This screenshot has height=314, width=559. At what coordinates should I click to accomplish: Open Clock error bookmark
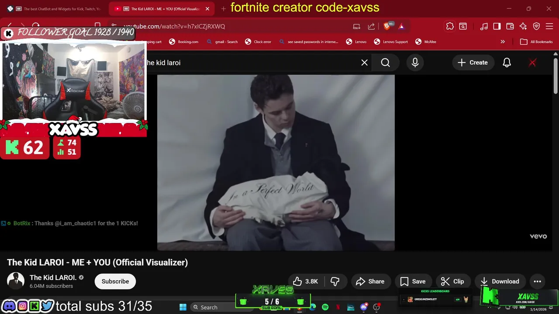(259, 42)
